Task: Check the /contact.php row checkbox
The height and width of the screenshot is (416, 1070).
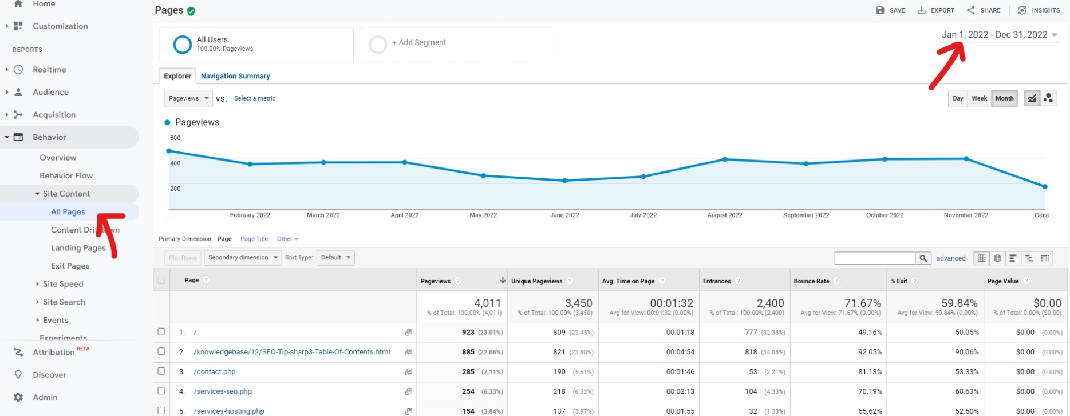Action: [161, 371]
